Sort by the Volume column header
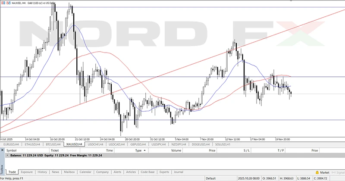Viewport: 345px width, 181px height. pos(166,150)
